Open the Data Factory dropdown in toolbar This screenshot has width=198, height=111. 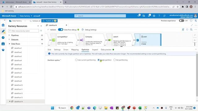click(25, 21)
